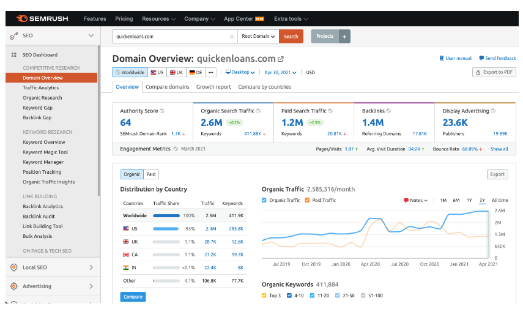Toggle the 21-50 keywords checkbox
The height and width of the screenshot is (312, 523).
(x=338, y=295)
